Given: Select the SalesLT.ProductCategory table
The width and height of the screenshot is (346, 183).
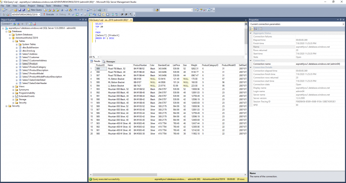Looking at the screenshot, I should tap(34, 67).
